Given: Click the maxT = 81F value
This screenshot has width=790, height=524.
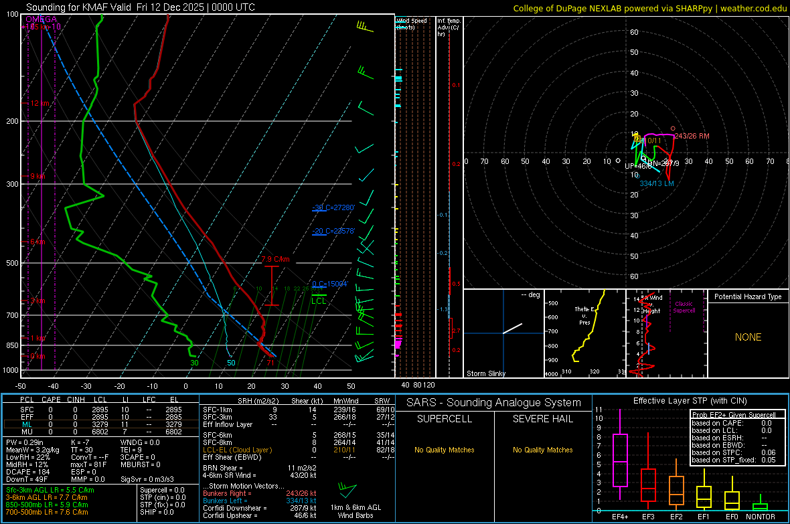Looking at the screenshot, I should click(x=88, y=464).
